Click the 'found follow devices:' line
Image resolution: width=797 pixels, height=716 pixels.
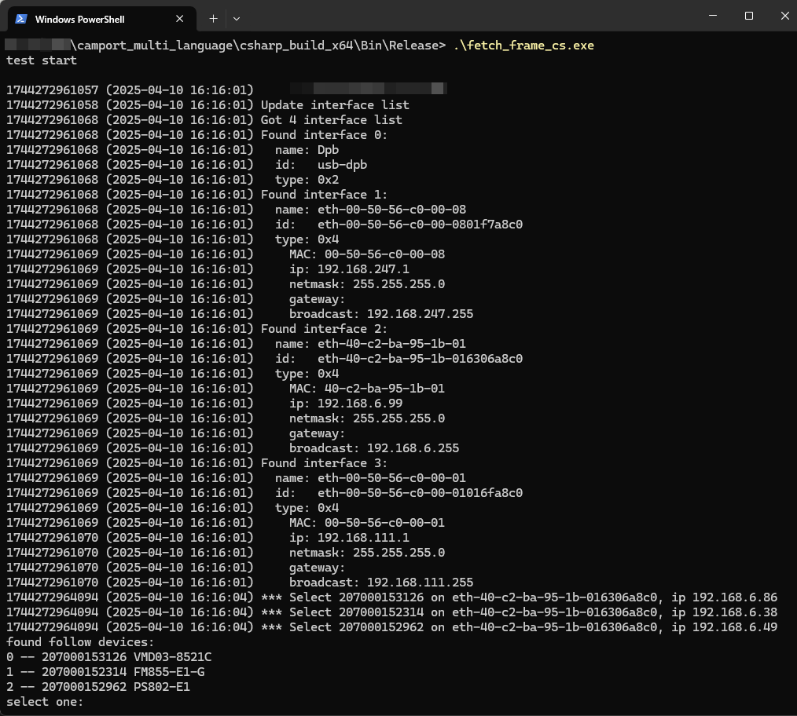click(80, 642)
